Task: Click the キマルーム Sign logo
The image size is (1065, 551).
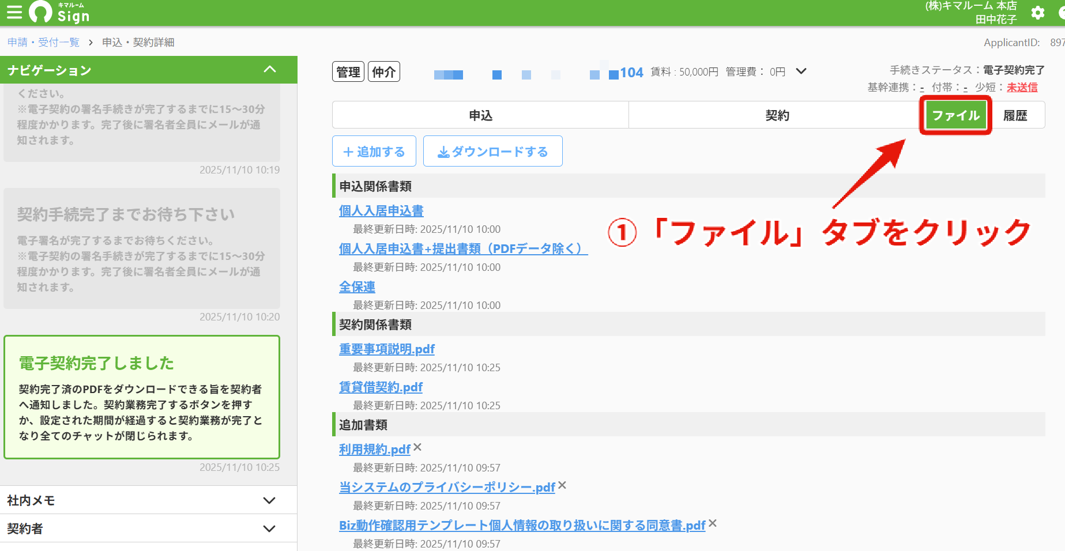Action: click(60, 12)
